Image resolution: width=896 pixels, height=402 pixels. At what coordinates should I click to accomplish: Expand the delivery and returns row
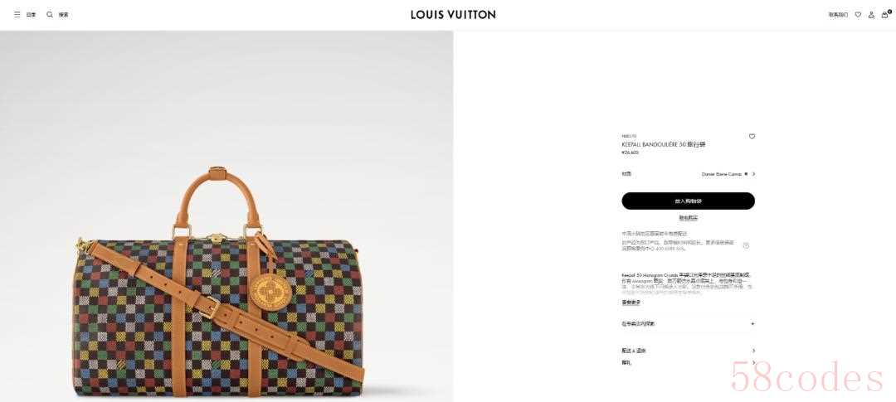[689, 351]
